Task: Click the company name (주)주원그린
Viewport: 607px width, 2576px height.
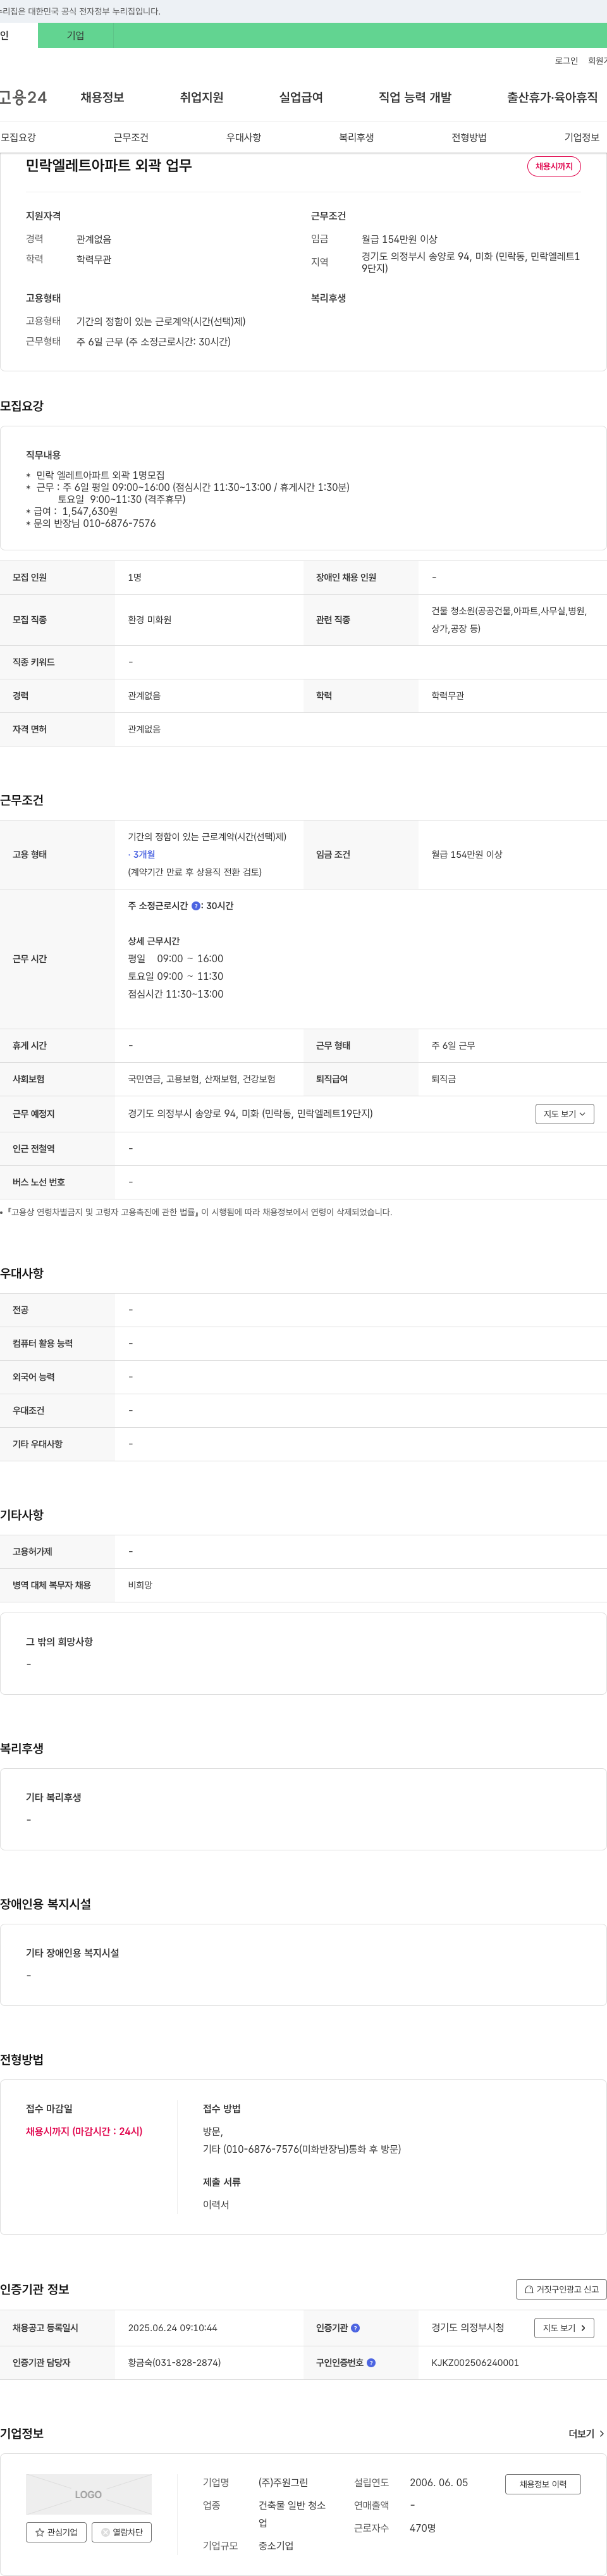Action: click(x=283, y=2483)
